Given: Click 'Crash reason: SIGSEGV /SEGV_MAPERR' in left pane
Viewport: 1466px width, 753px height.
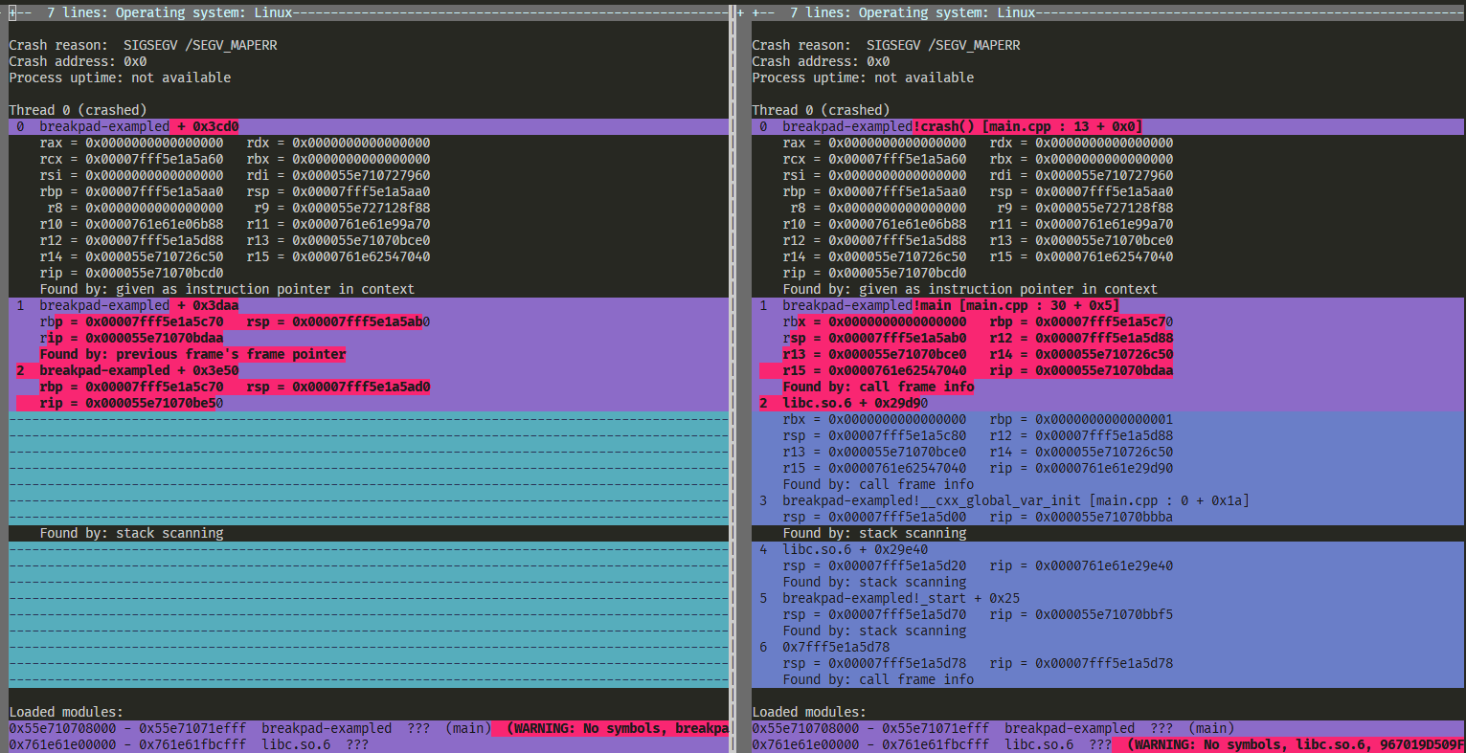Looking at the screenshot, I should [143, 45].
